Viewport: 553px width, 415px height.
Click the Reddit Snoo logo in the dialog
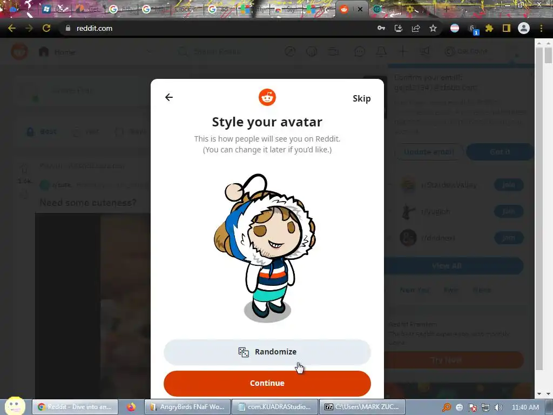267,97
